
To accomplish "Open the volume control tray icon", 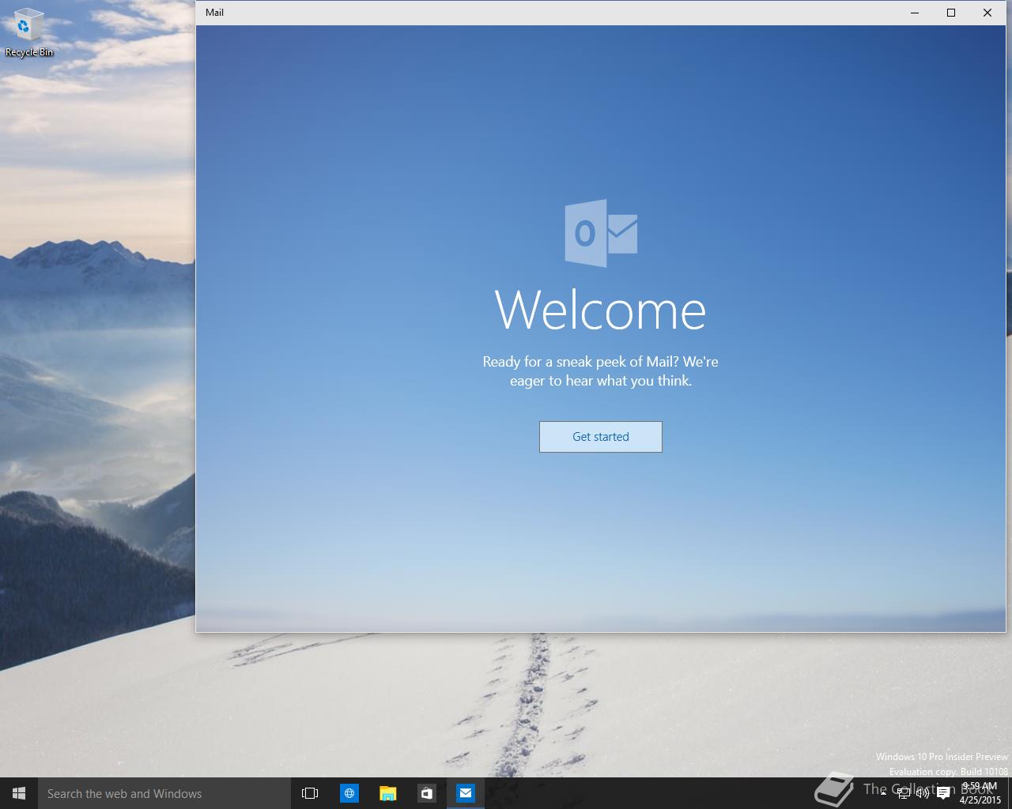I will [923, 793].
